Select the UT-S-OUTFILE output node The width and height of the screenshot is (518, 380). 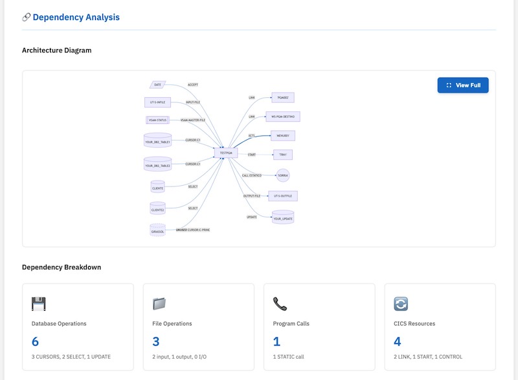(x=282, y=195)
